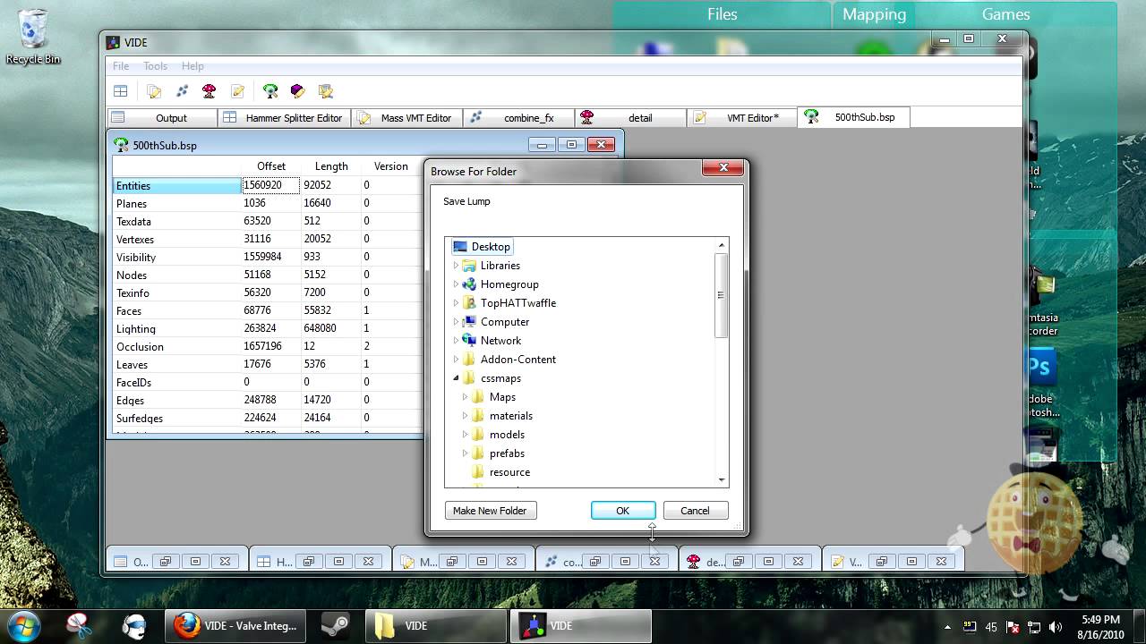This screenshot has height=644, width=1146.
Task: Expand the Computer tree node
Action: pyautogui.click(x=456, y=322)
